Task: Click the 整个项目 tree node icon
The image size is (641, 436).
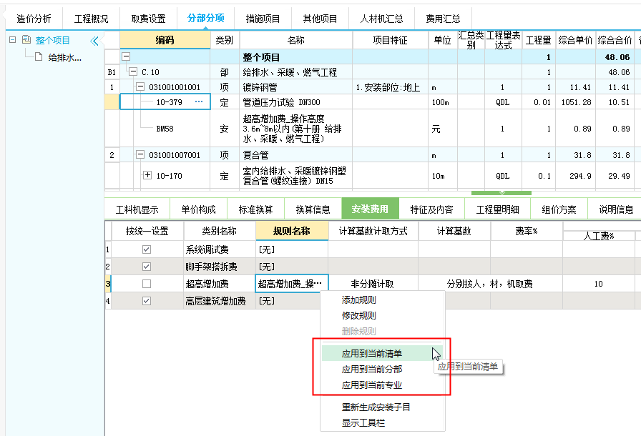Action: pyautogui.click(x=26, y=41)
